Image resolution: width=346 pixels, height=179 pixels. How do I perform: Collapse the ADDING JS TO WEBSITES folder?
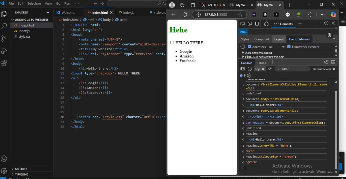(x=32, y=20)
